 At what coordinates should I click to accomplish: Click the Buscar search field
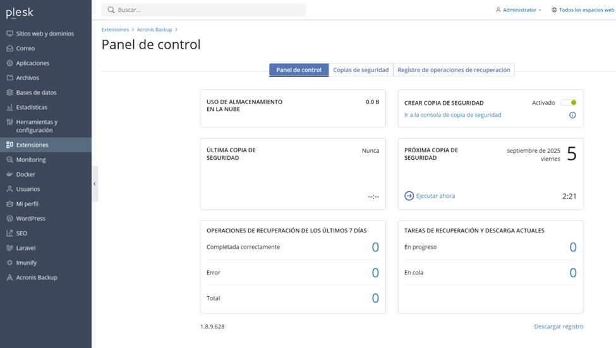[203, 10]
